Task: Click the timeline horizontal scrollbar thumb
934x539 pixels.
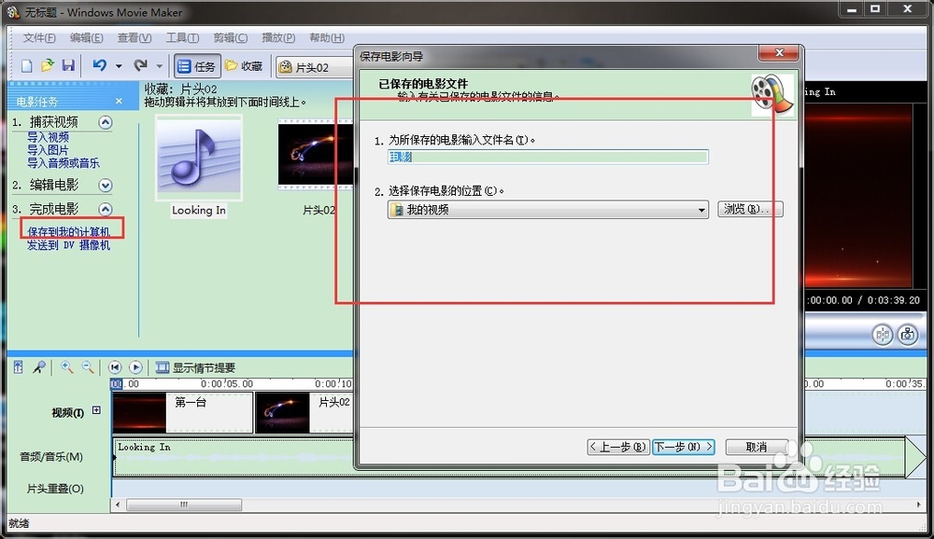Action: tap(184, 504)
